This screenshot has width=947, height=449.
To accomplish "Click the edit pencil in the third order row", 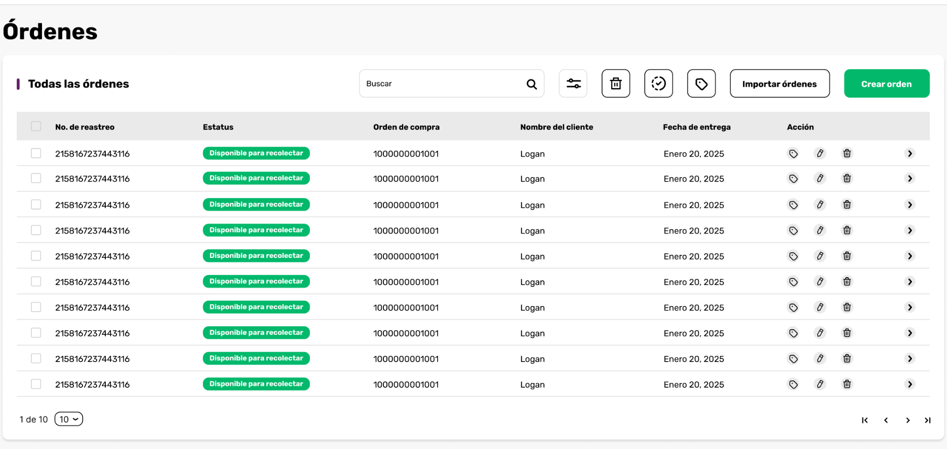I will (820, 205).
